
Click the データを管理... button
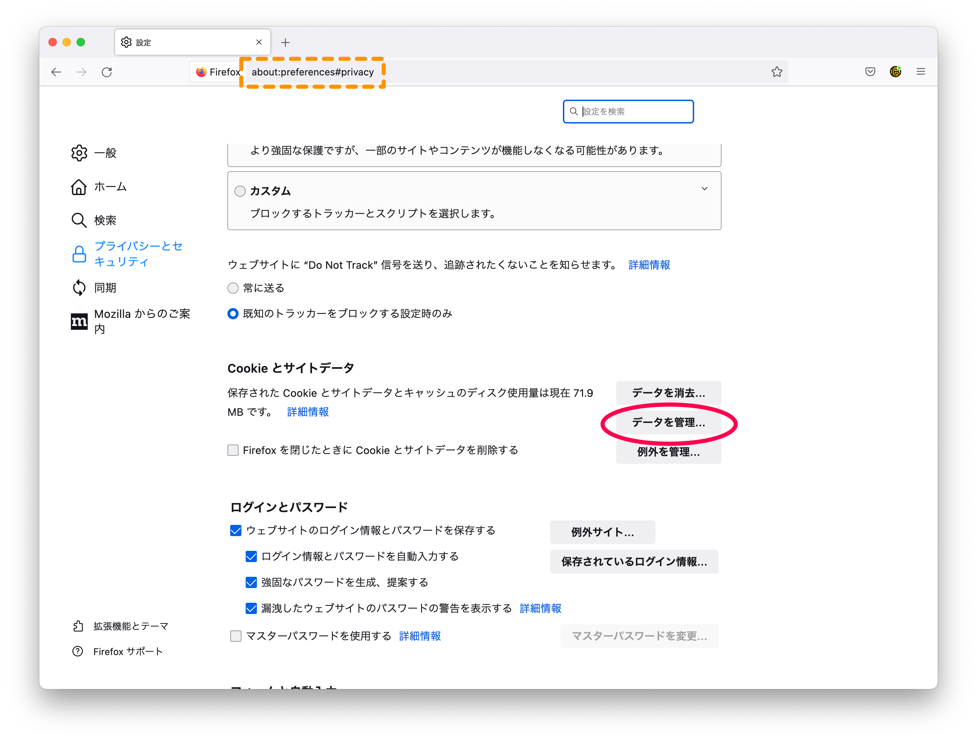[x=669, y=422]
